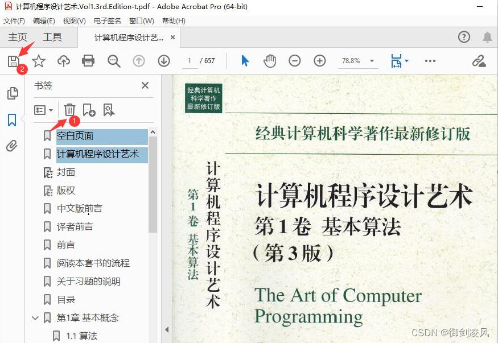Zoom out with the minus button

click(295, 61)
